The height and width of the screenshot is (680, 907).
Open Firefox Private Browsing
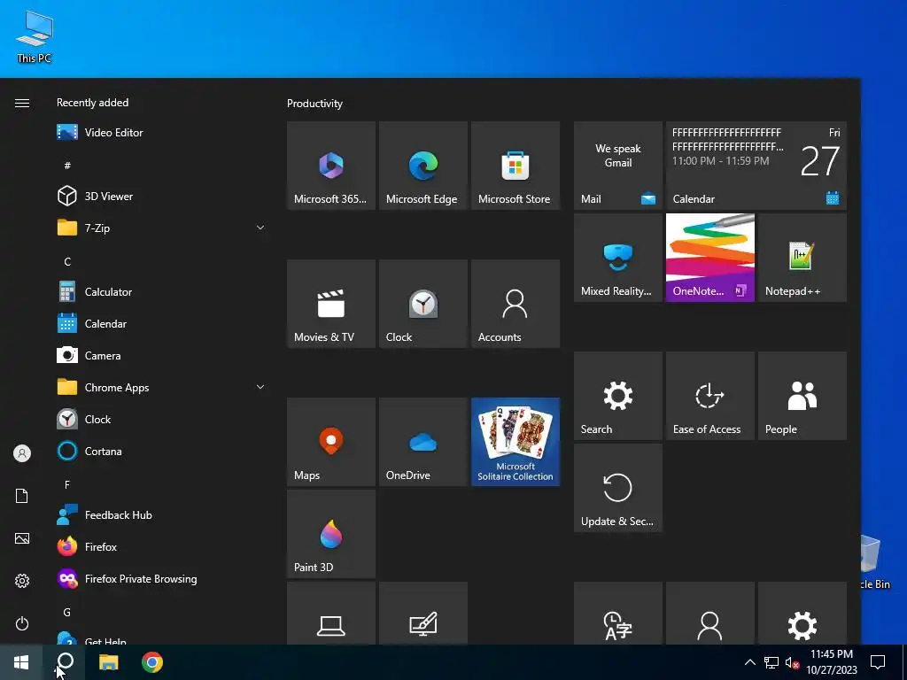pyautogui.click(x=159, y=578)
